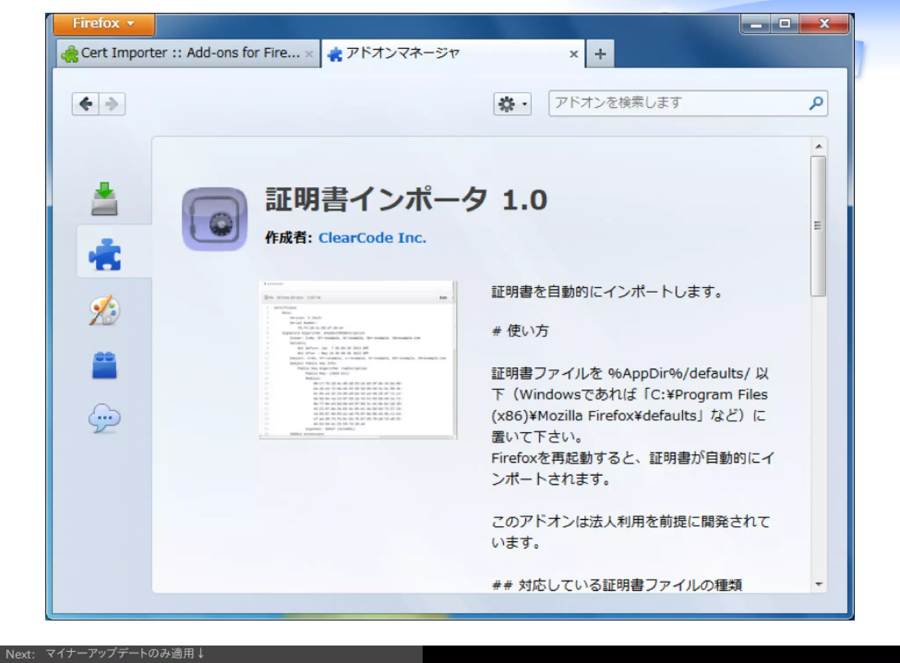Click the add-on search magnifier icon

tap(816, 103)
